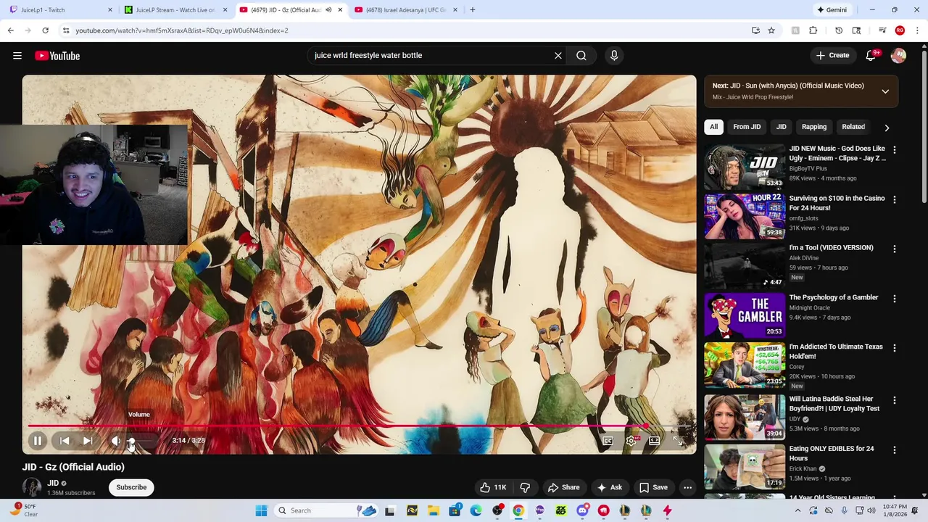928x522 pixels.
Task: Open options for Psychology of a Gambler video
Action: point(894,299)
